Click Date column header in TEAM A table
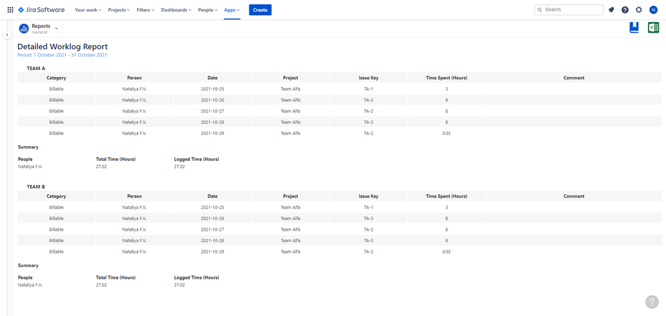Image resolution: width=666 pixels, height=316 pixels. (x=213, y=78)
